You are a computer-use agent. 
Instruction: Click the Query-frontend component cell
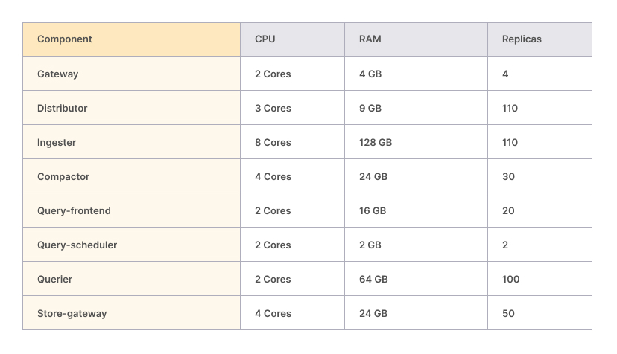[74, 211]
